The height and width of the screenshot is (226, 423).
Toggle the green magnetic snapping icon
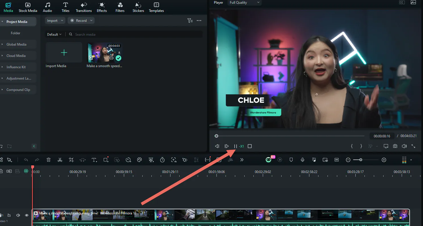(26, 171)
